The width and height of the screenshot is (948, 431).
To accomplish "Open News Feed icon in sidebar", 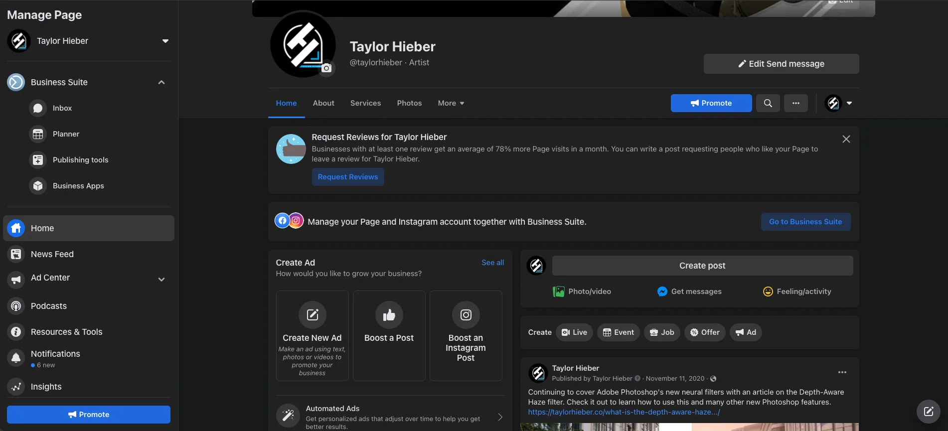I will click(16, 254).
